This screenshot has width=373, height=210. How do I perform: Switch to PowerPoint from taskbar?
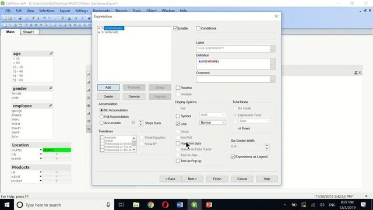[x=209, y=205]
